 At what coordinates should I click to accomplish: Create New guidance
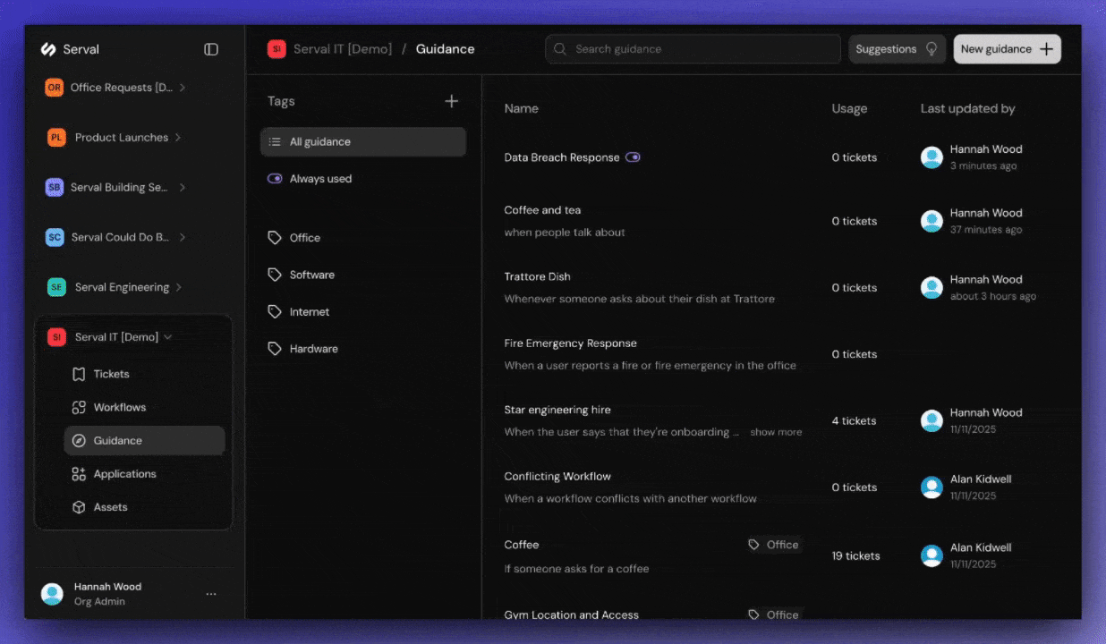click(x=1007, y=49)
